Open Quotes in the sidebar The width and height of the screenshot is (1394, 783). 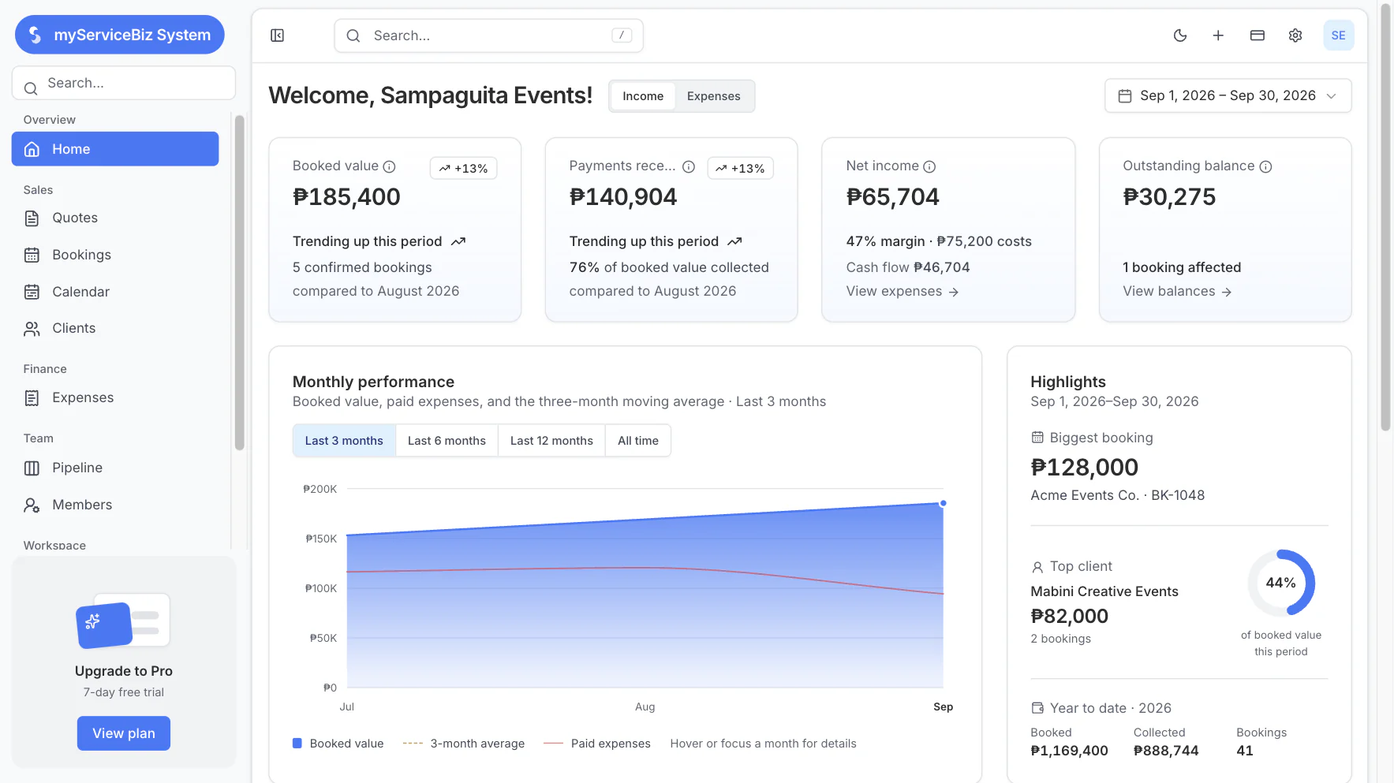coord(115,218)
